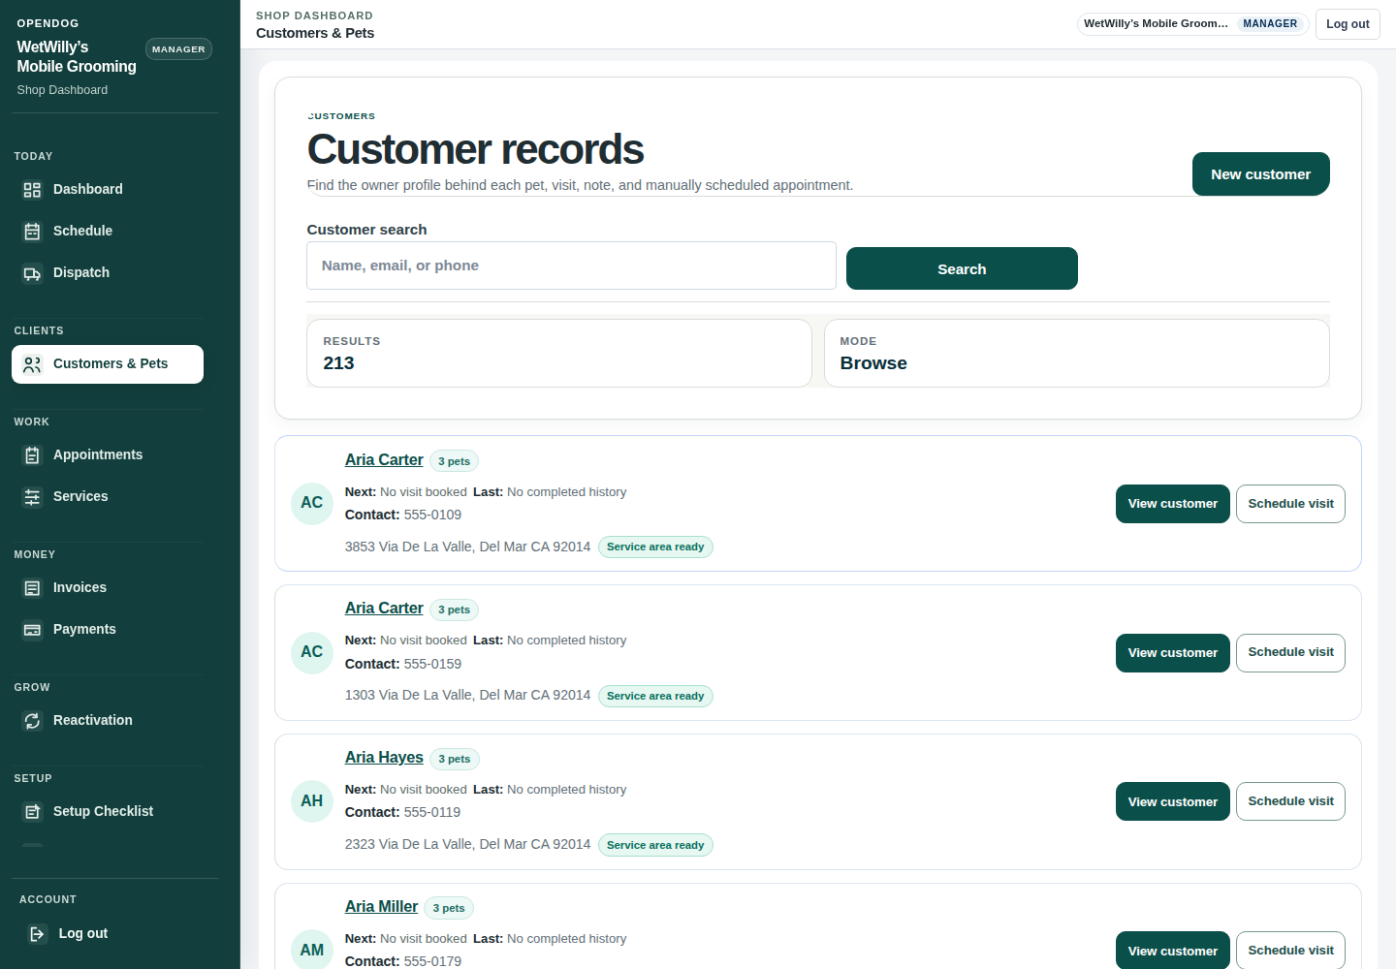Click the AC avatar for 555-0109 contact
The image size is (1396, 969).
click(312, 504)
